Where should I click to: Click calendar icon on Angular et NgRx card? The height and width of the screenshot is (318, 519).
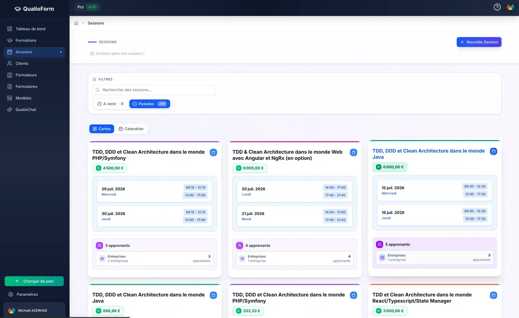point(354,153)
